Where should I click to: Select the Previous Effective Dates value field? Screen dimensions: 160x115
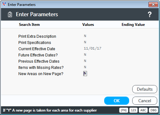85,61
